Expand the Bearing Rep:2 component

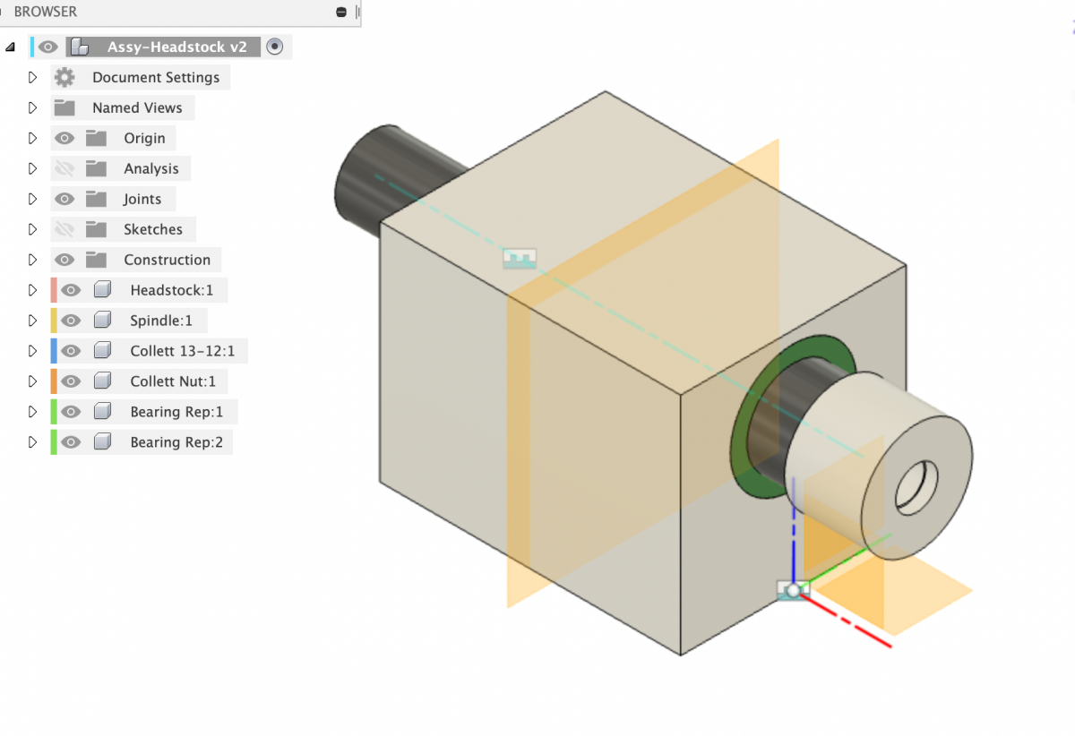pos(32,442)
